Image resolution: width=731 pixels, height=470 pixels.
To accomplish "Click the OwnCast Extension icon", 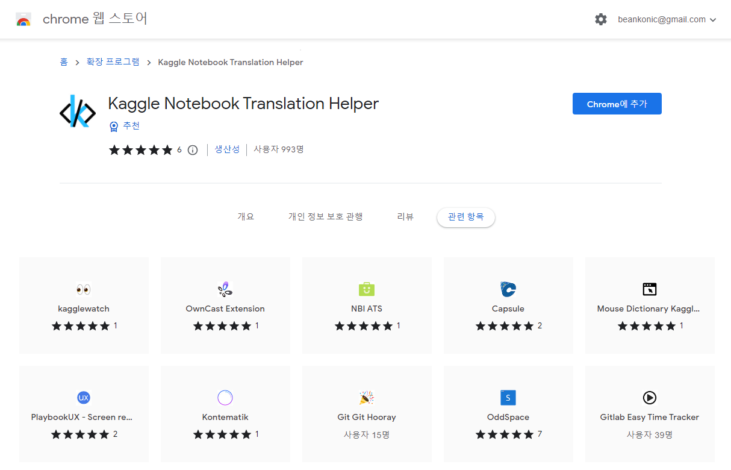I will [x=225, y=289].
